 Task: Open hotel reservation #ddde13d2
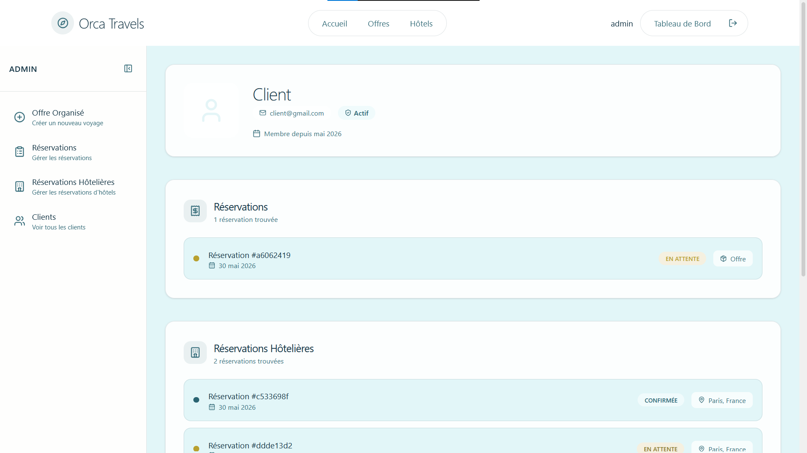(x=473, y=441)
